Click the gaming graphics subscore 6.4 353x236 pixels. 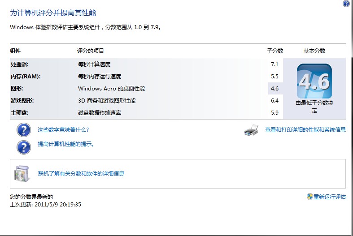pos(275,101)
